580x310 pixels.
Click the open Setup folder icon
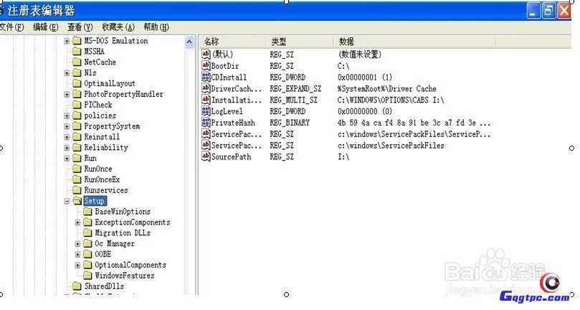(x=77, y=202)
